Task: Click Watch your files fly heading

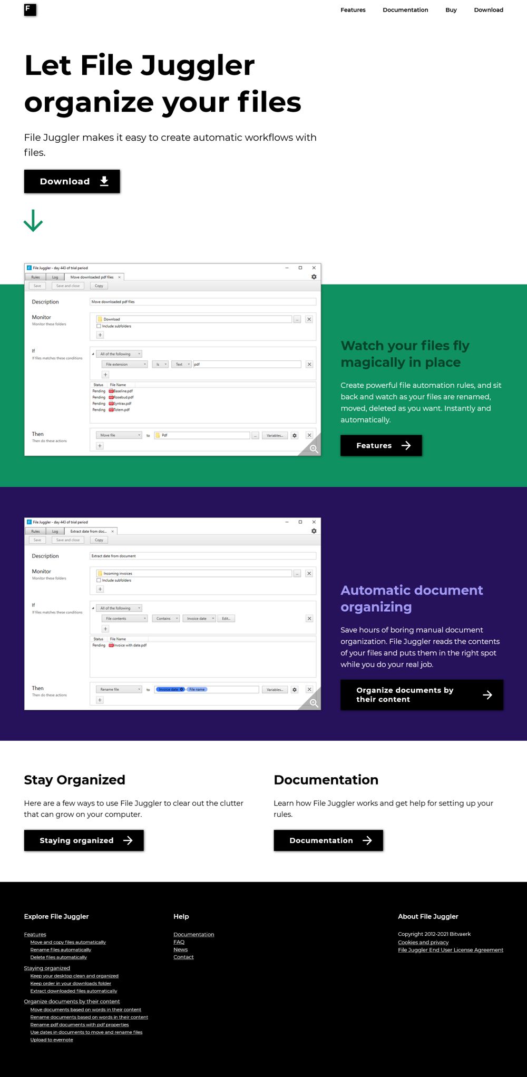Action: pyautogui.click(x=405, y=354)
